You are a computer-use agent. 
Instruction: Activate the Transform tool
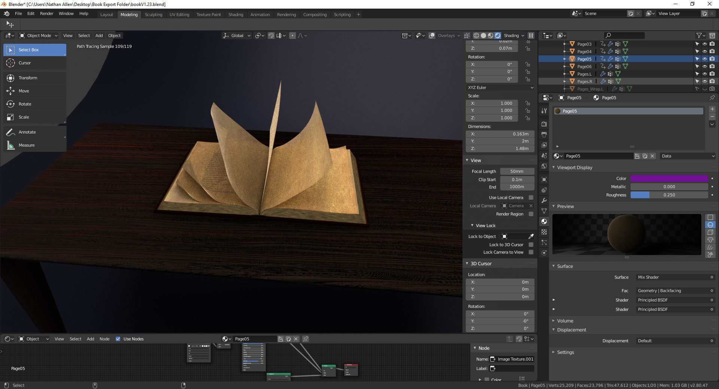pos(35,78)
